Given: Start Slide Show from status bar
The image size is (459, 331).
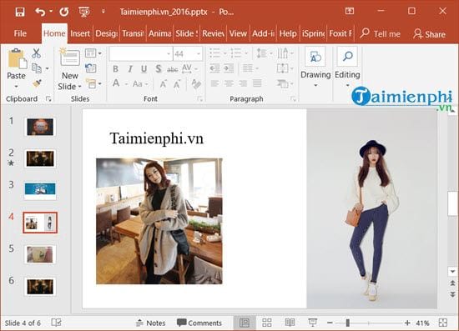Looking at the screenshot, I should tap(313, 323).
